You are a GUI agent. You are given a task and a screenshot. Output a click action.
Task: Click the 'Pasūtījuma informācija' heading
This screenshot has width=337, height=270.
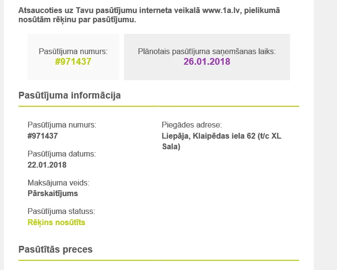point(69,95)
